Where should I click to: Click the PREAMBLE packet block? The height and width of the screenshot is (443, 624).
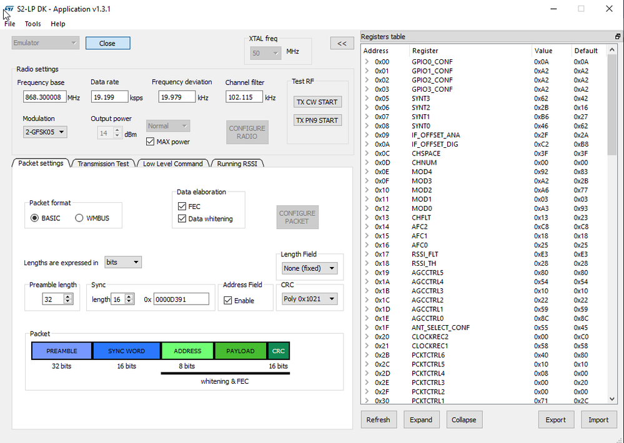62,351
